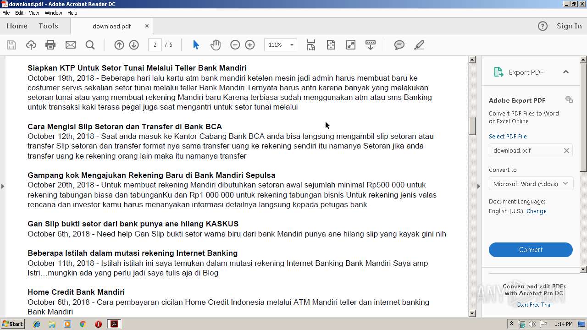The height and width of the screenshot is (330, 587).
Task: Click heading Gan Slip bukti setor KASKUS
Action: click(133, 224)
